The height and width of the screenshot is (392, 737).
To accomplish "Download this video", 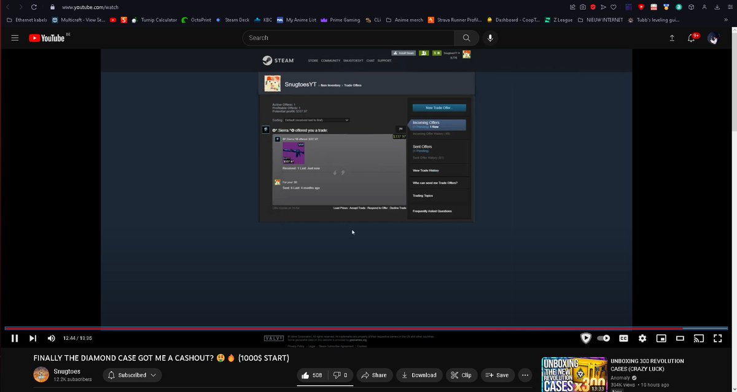I will (x=418, y=375).
